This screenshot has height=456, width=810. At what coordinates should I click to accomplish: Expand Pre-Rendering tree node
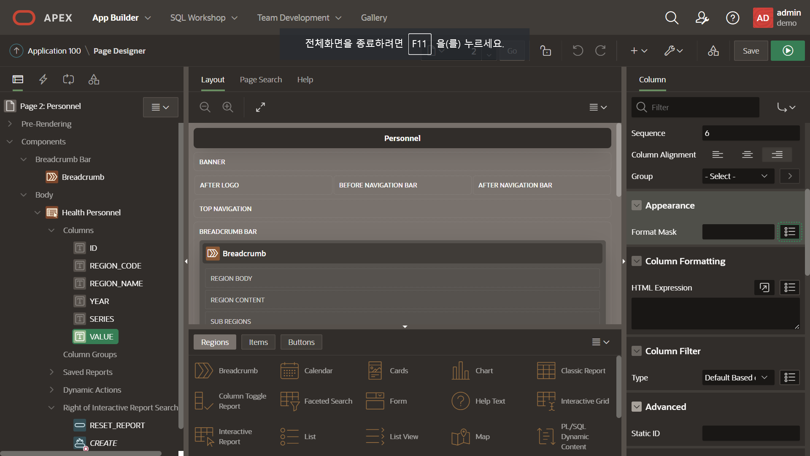[10, 124]
